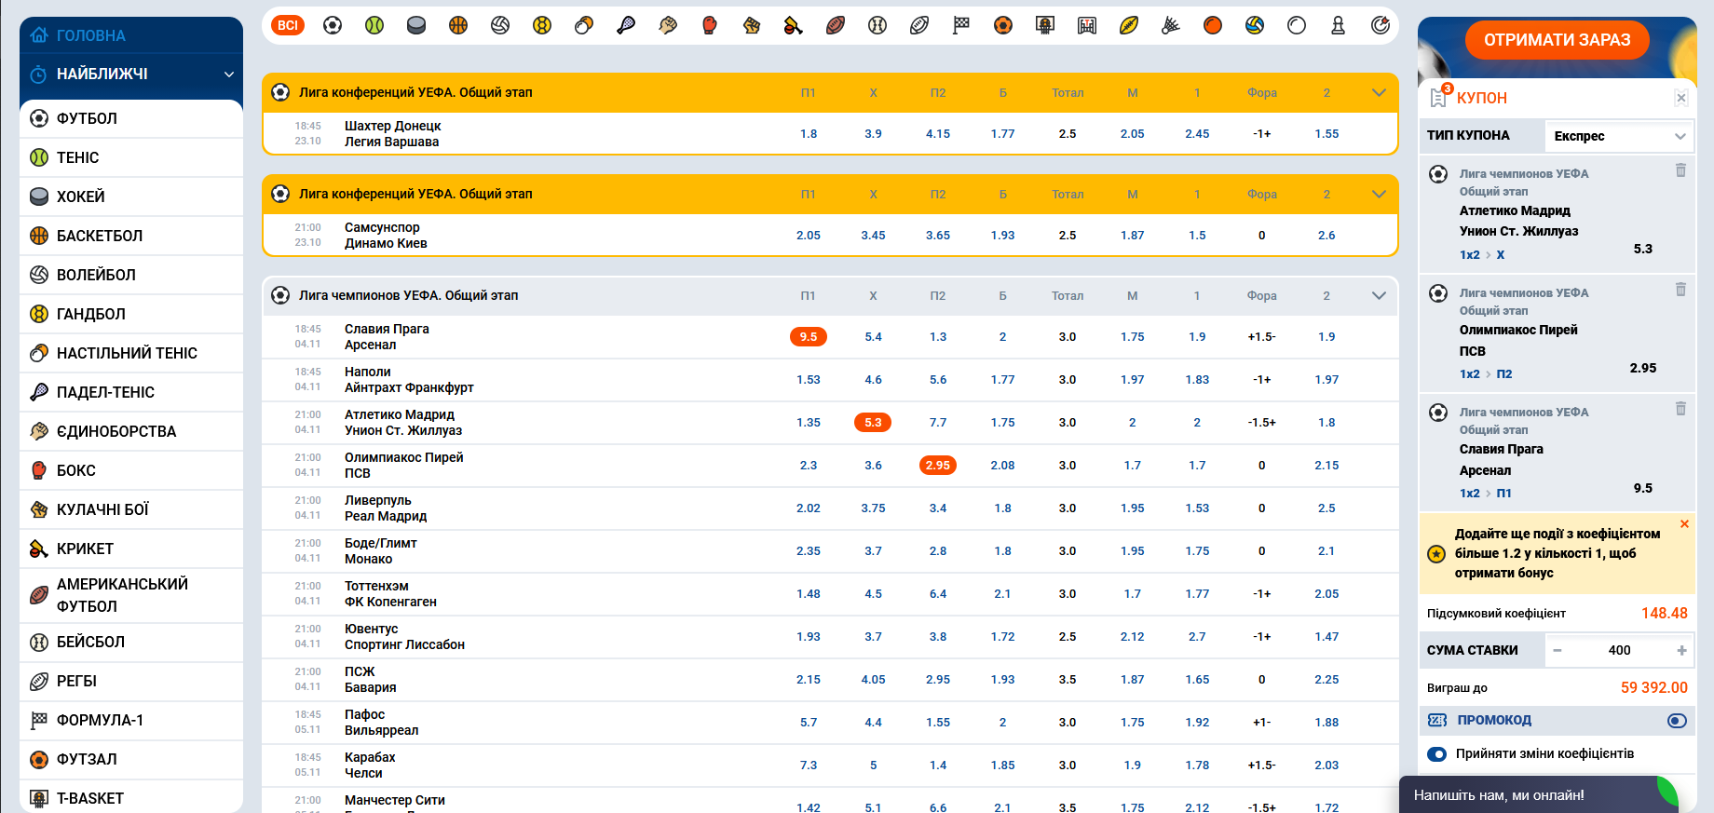The width and height of the screenshot is (1714, 813).
Task: Select the badminton shuttlecock icon in top bar
Action: tap(1171, 25)
